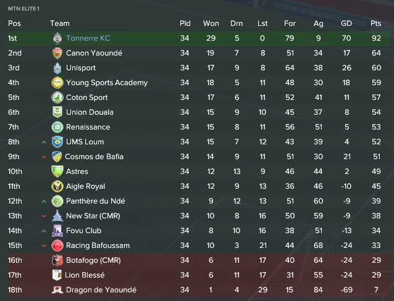
Task: Click the Unisport club logo
Action: pos(57,68)
